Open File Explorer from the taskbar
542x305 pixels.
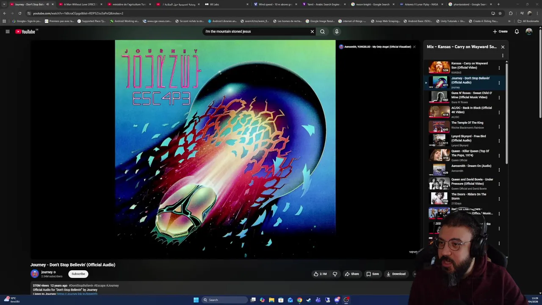(x=271, y=300)
